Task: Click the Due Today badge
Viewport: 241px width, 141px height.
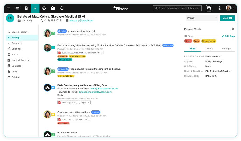Action: (65, 60)
